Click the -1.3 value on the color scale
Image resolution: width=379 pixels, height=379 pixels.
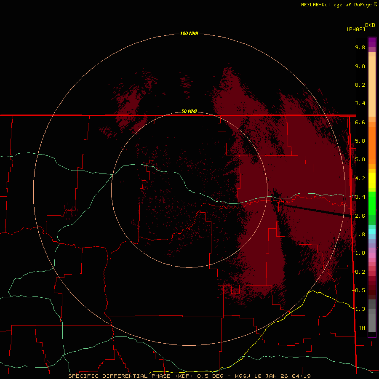pyautogui.click(x=359, y=309)
